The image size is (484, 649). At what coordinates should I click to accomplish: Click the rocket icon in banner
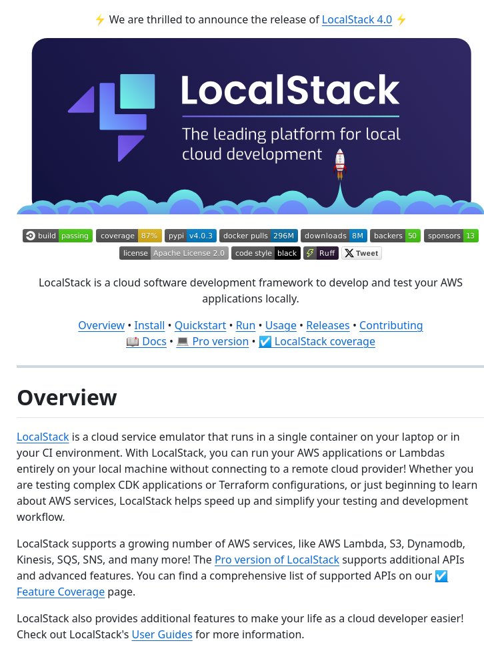(340, 164)
